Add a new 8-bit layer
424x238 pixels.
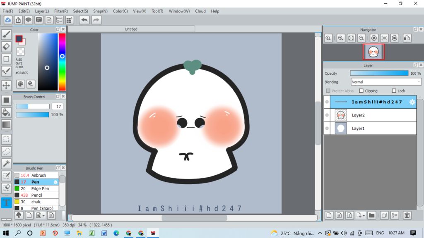pyautogui.click(x=340, y=215)
